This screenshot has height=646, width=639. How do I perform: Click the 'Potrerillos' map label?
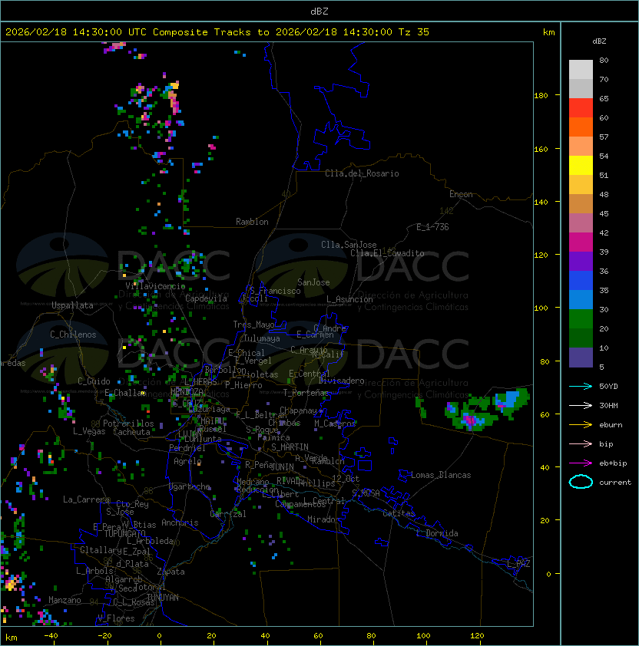point(128,424)
